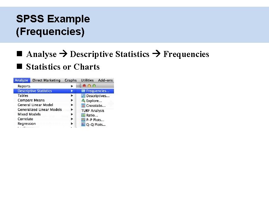Click the yellow minimize window button
The image size is (269, 201).
[89, 86]
